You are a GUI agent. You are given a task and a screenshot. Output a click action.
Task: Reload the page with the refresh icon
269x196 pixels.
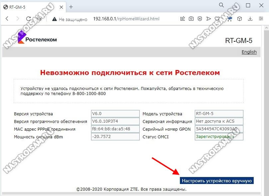[x=28, y=19]
